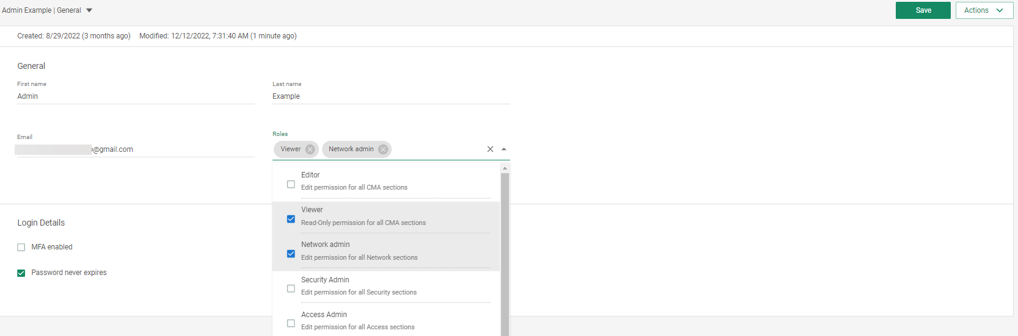Screen dimensions: 1018x336
Task: Remove the Network admin role chip
Action: tap(383, 149)
